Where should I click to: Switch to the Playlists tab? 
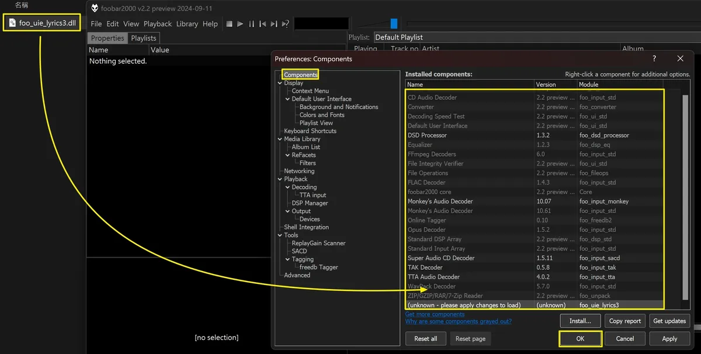click(144, 38)
